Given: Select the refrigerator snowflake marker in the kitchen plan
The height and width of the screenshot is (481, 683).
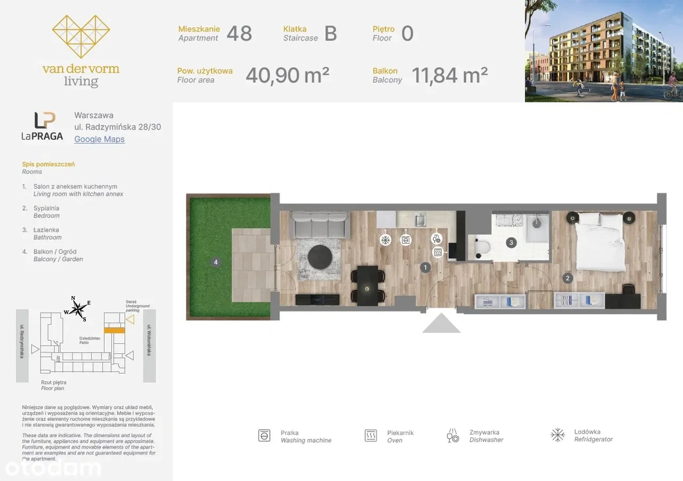Looking at the screenshot, I should (385, 240).
